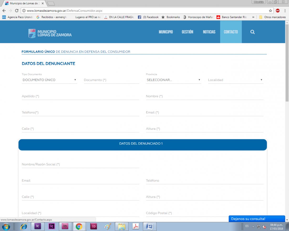
Task: Click the browser address bar URL
Action: click(65, 11)
